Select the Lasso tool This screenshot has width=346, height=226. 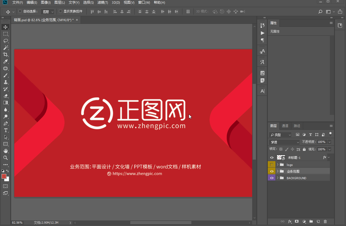5,41
